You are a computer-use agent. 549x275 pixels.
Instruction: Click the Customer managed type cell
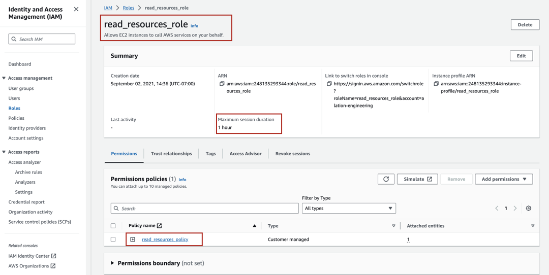(288, 239)
